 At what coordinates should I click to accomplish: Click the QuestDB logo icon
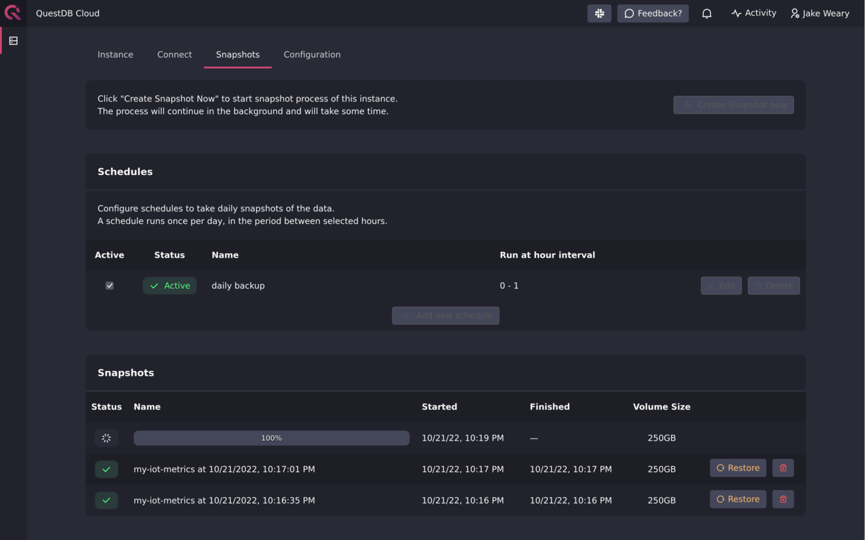tap(13, 13)
